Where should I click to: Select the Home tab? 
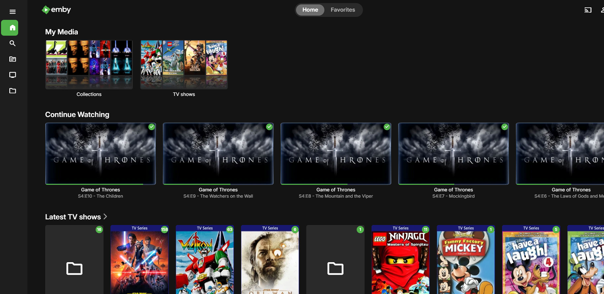point(310,10)
